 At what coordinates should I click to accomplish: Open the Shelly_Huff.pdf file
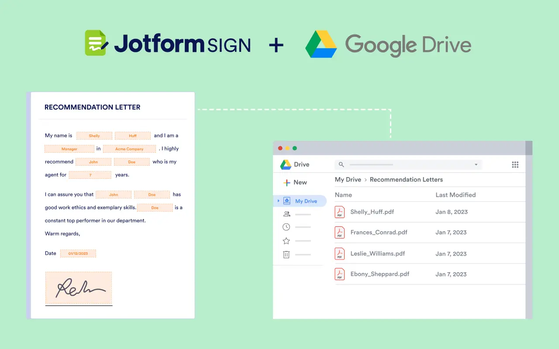[x=372, y=212]
